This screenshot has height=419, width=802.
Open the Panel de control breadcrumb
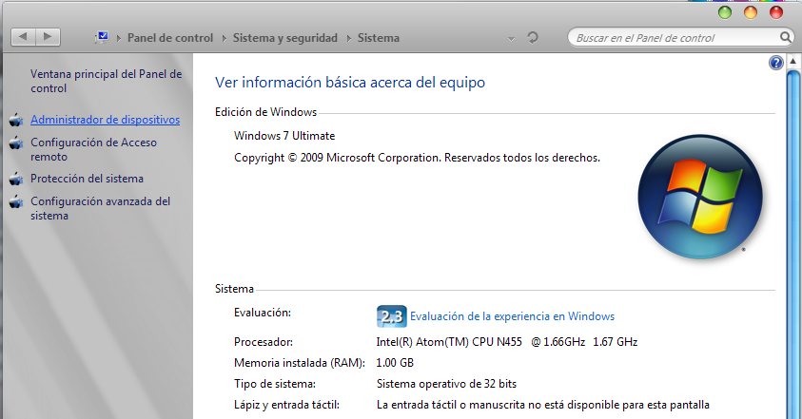coord(169,38)
